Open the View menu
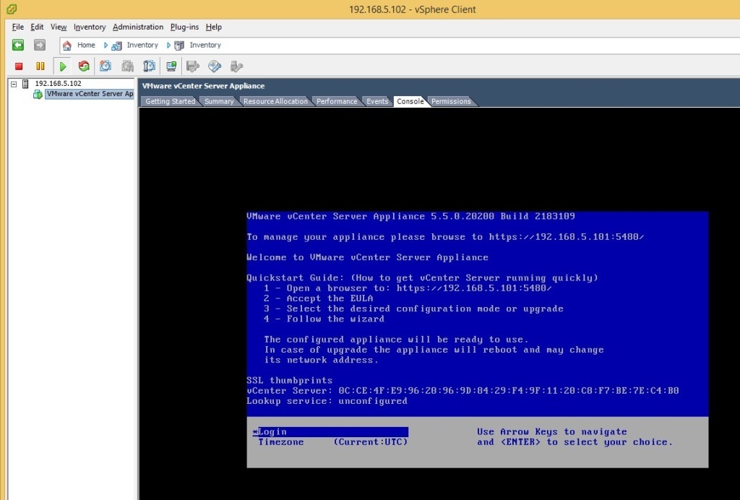Image resolution: width=740 pixels, height=500 pixels. (x=59, y=27)
